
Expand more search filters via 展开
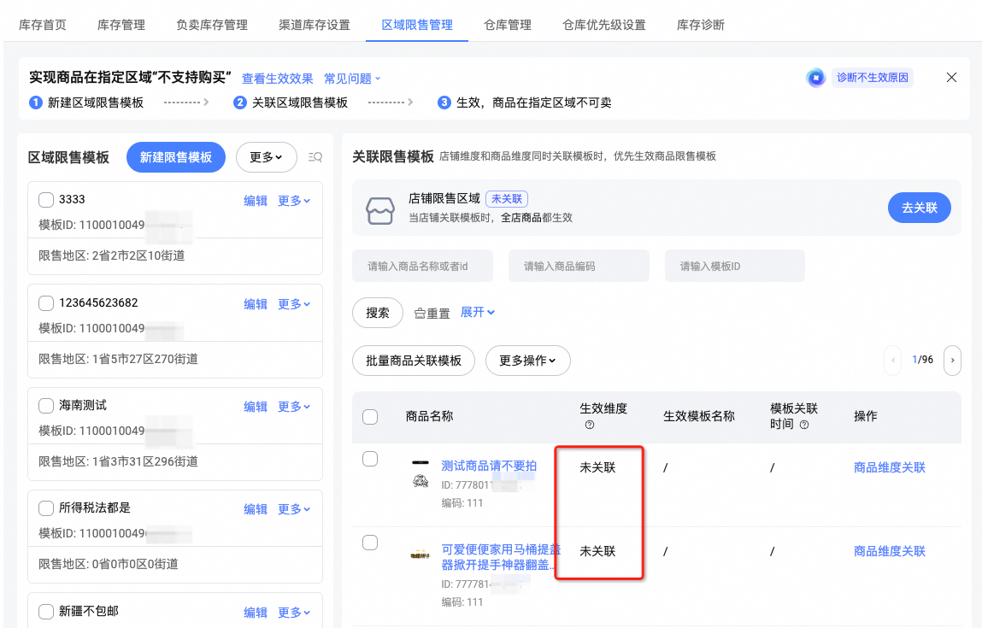(477, 312)
